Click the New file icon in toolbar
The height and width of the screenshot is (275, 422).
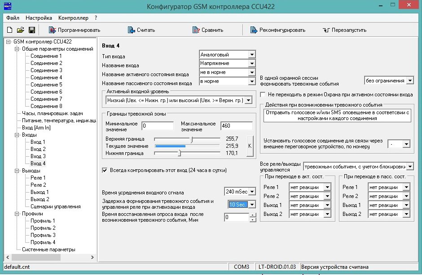click(9, 30)
